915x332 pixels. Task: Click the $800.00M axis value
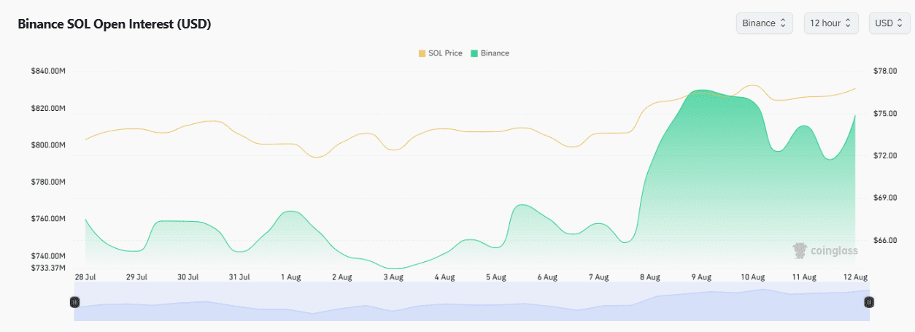coord(49,145)
